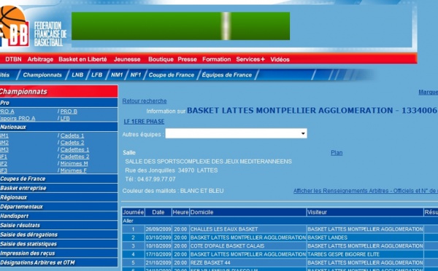This screenshot has height=271, width=438.
Task: Open the Autres équipes dropdown
Action: click(236, 133)
